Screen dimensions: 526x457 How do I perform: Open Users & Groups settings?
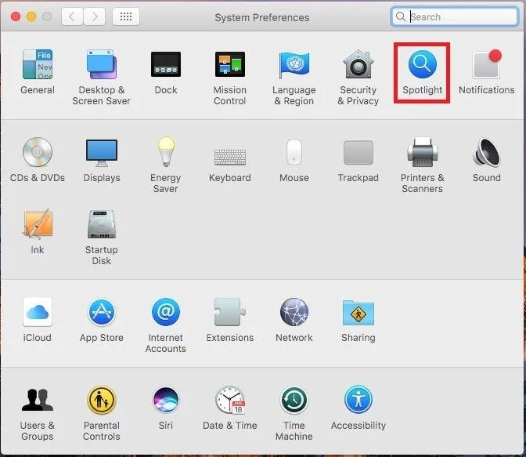tap(37, 401)
